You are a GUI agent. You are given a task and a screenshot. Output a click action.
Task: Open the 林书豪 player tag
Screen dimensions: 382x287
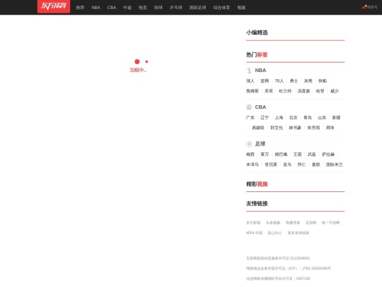point(295,128)
